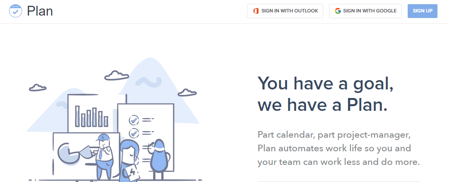Click the cloud above the center mountain
The image size is (449, 182).
116,75
